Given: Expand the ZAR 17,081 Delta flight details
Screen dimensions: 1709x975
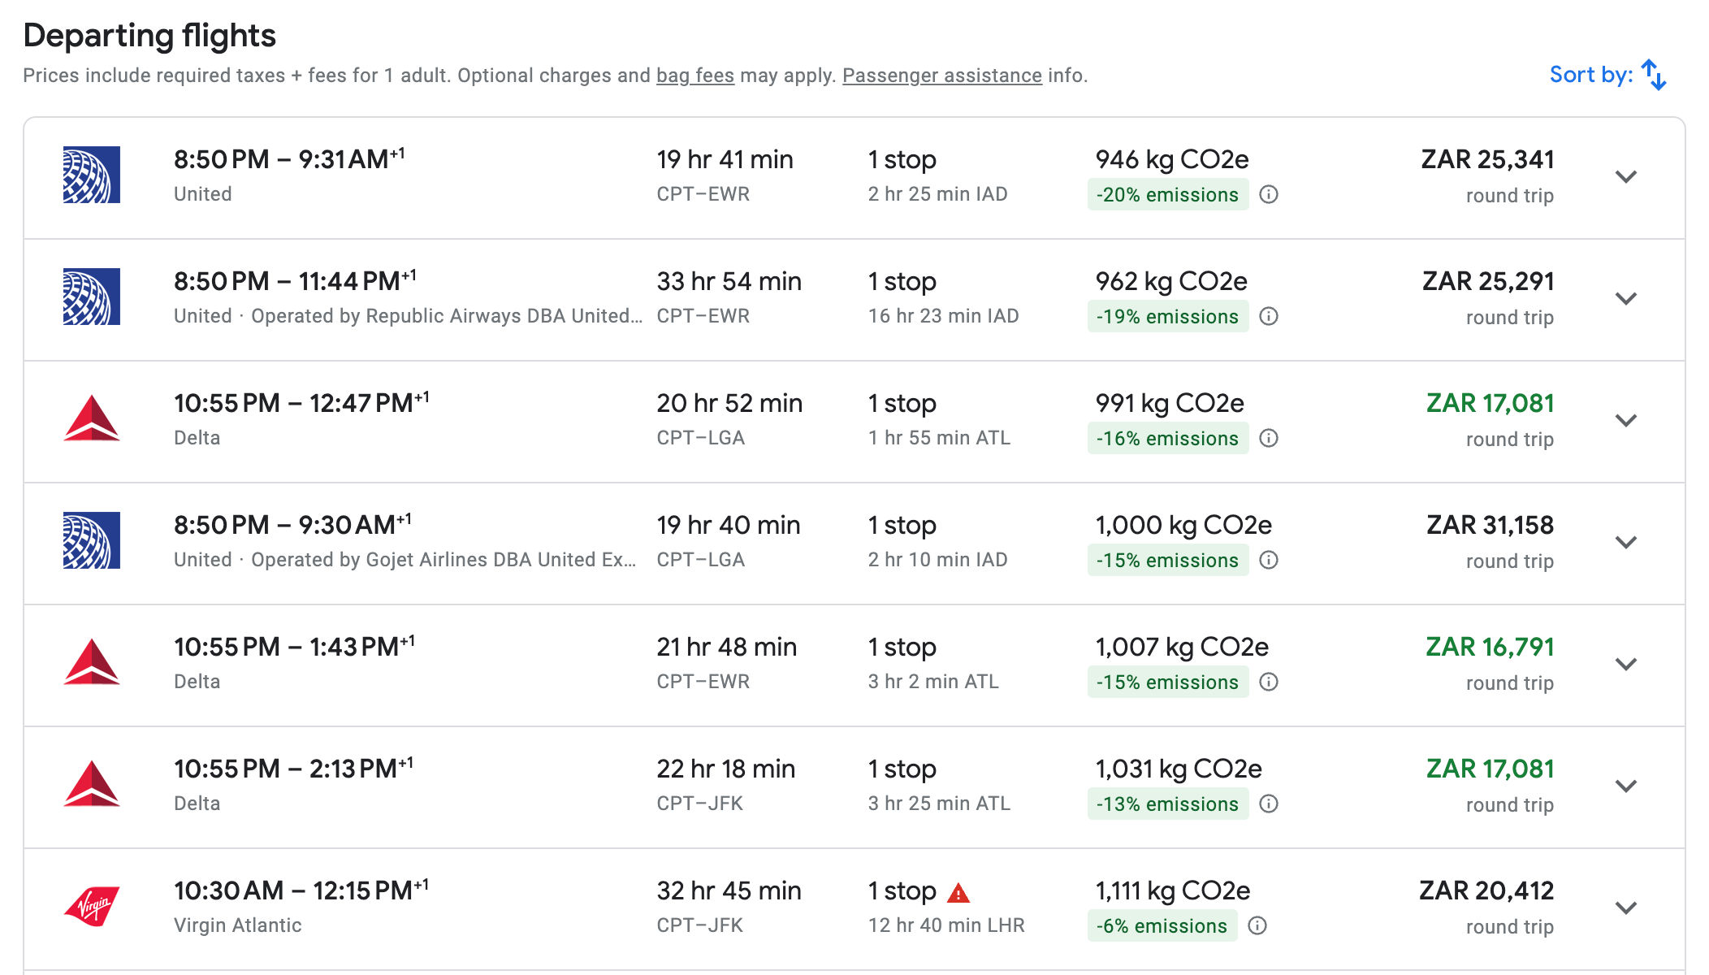Looking at the screenshot, I should pyautogui.click(x=1625, y=421).
